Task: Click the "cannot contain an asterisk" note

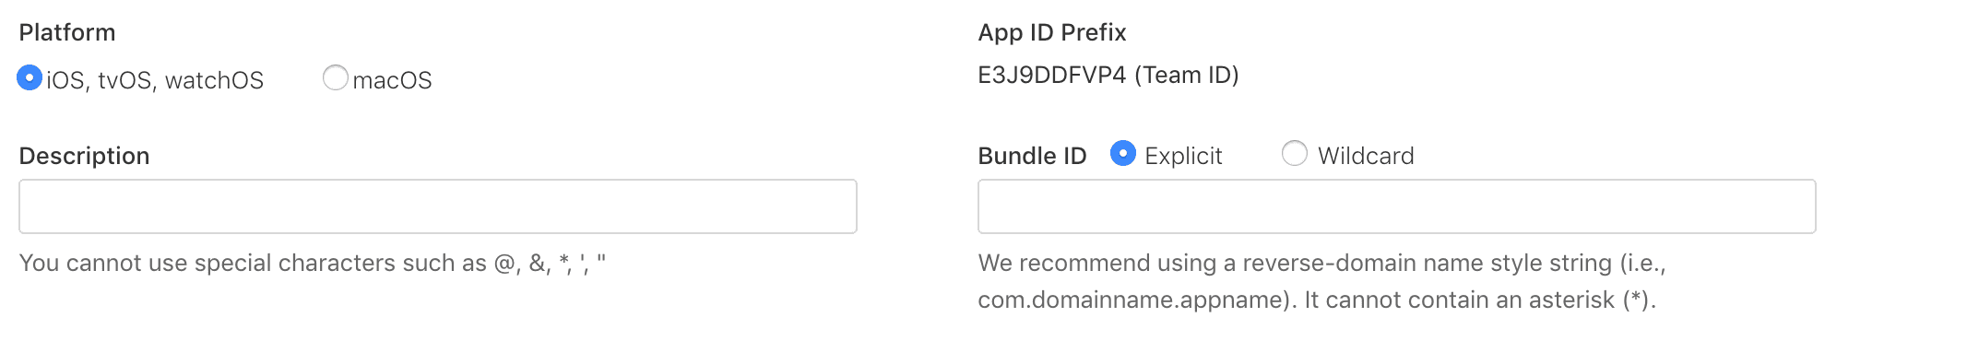Action: (x=1481, y=300)
